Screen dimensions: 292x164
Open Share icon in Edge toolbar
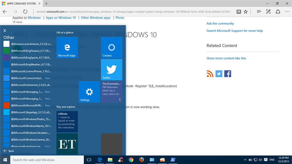coord(278,12)
